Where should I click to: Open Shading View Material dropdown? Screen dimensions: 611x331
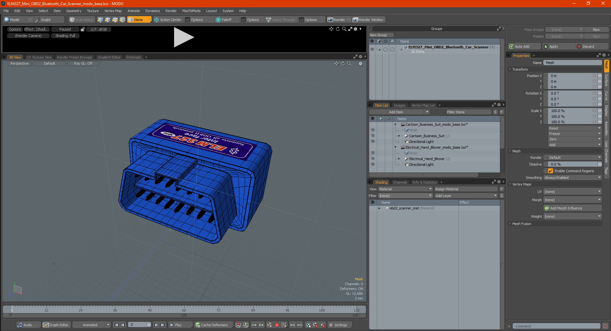coord(405,189)
